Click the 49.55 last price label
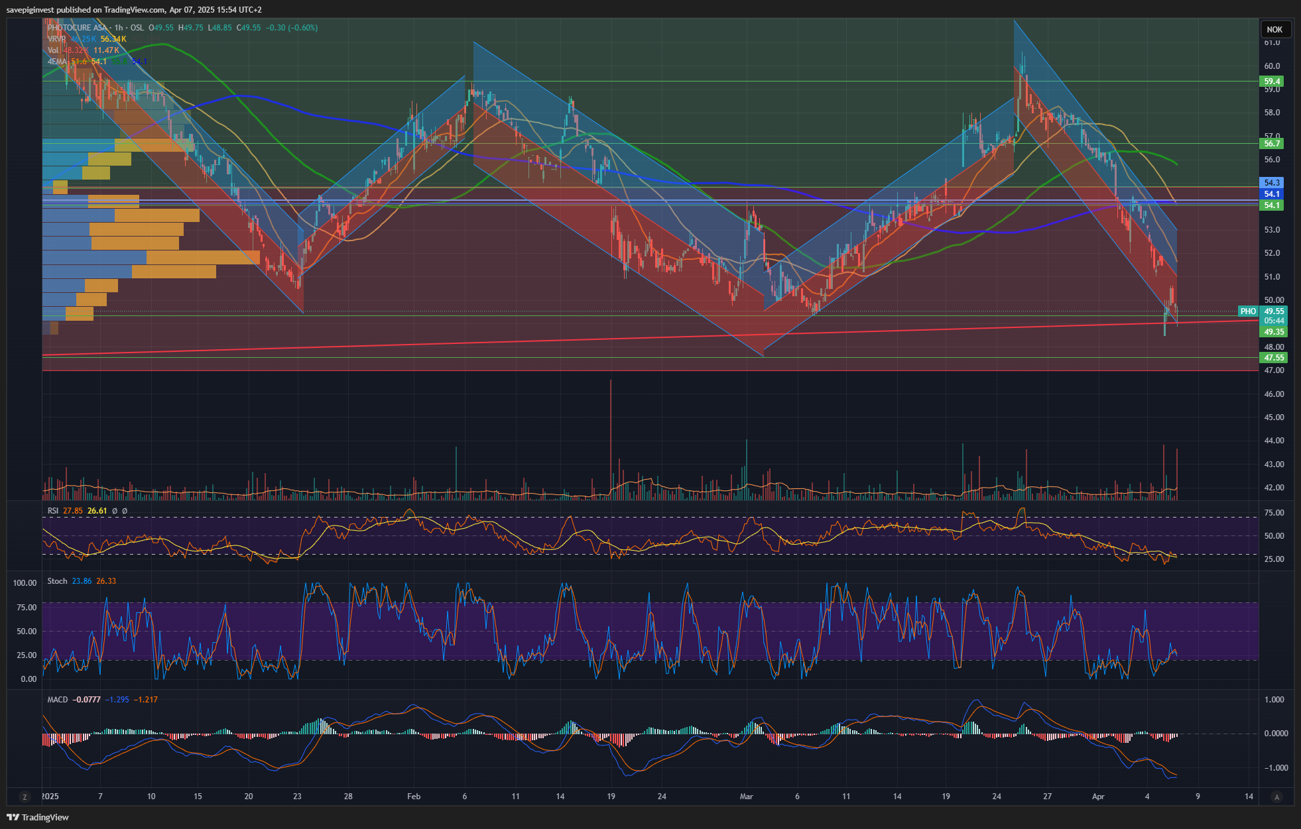1301x829 pixels. [x=1273, y=311]
